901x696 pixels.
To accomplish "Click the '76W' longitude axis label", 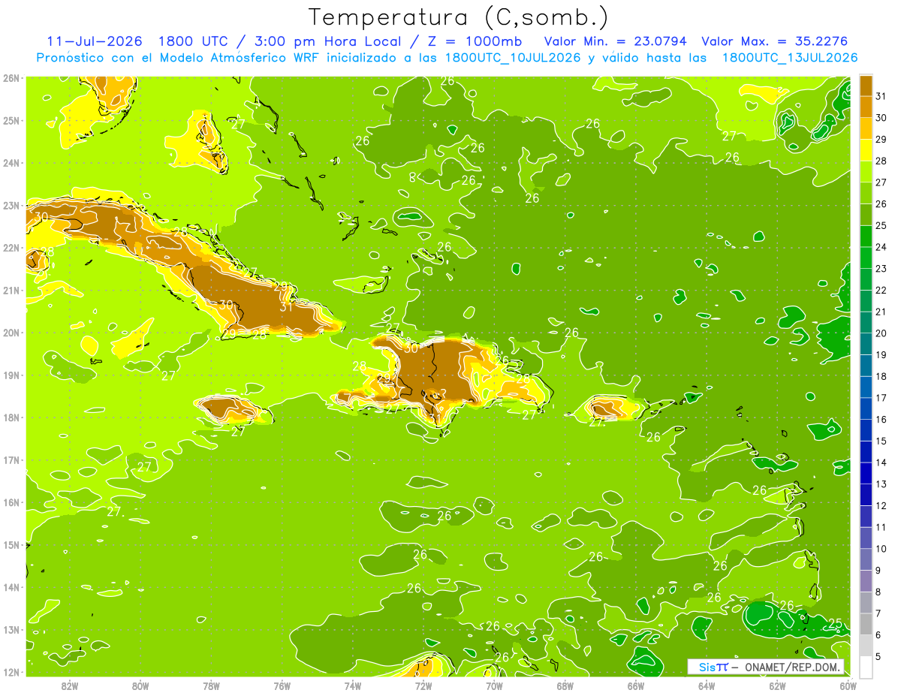I will 282,685.
